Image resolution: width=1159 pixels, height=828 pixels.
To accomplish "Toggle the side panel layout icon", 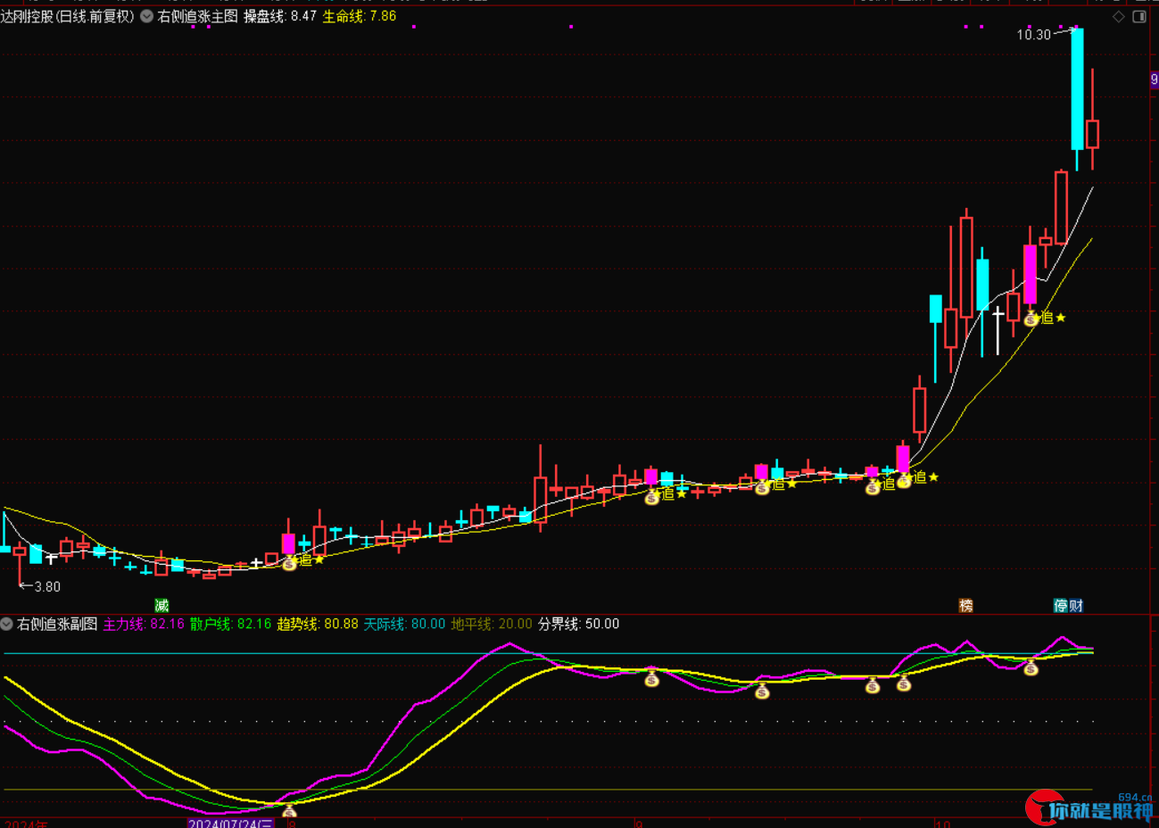I will pos(1139,17).
